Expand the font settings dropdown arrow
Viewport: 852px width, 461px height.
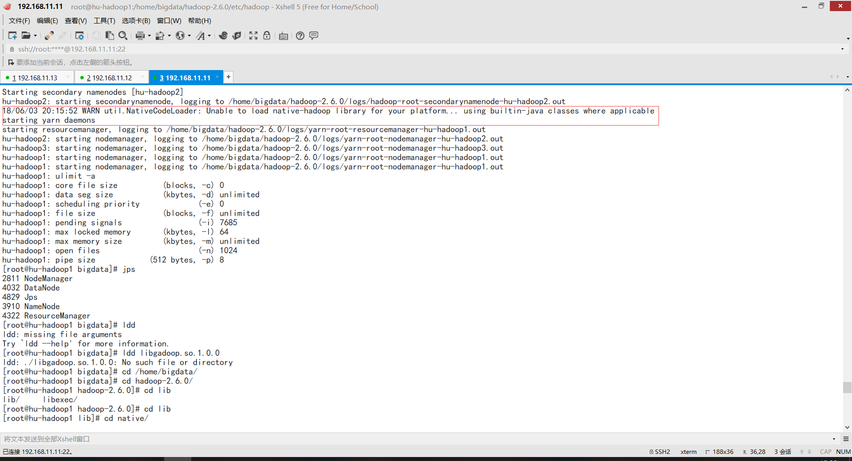pos(210,36)
